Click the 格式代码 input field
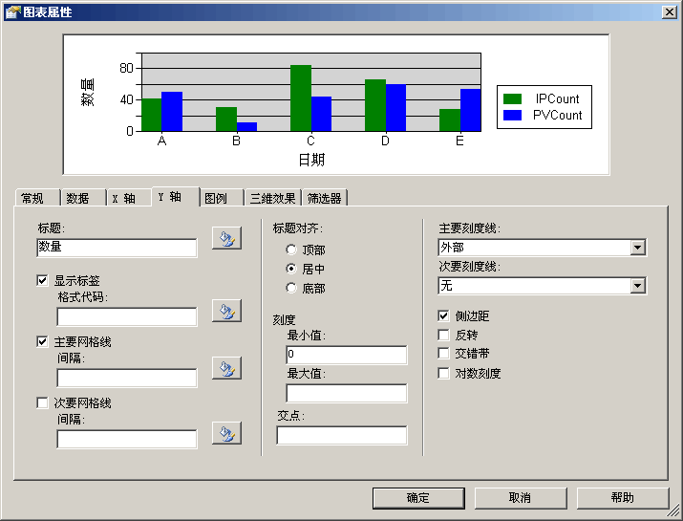Image resolution: width=683 pixels, height=521 pixels. pyautogui.click(x=127, y=316)
